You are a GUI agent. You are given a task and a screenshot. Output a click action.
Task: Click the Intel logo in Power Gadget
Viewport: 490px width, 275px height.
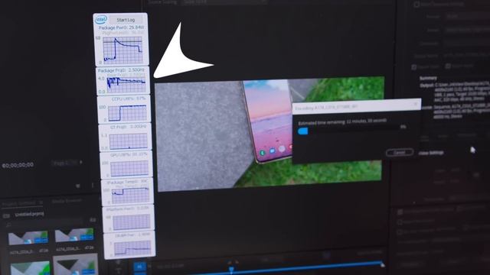click(x=100, y=20)
